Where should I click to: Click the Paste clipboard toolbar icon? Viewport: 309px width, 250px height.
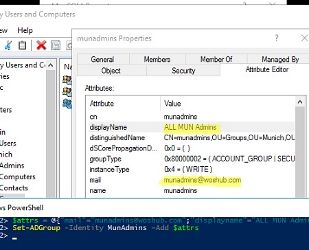click(22, 45)
